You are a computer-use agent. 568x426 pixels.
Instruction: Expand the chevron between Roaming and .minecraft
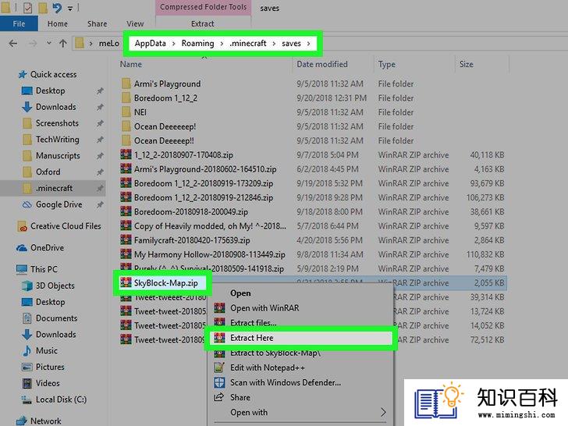click(222, 44)
